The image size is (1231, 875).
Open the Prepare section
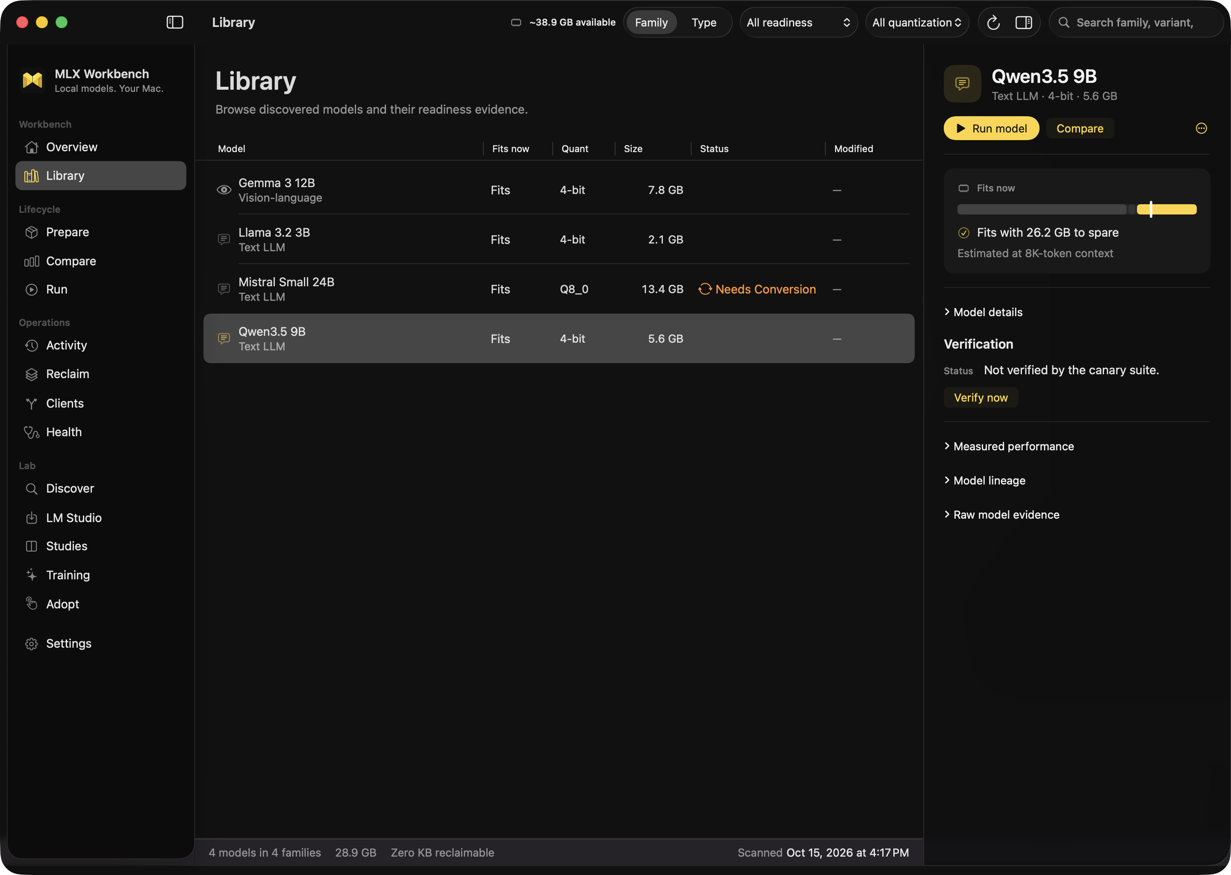(x=101, y=232)
